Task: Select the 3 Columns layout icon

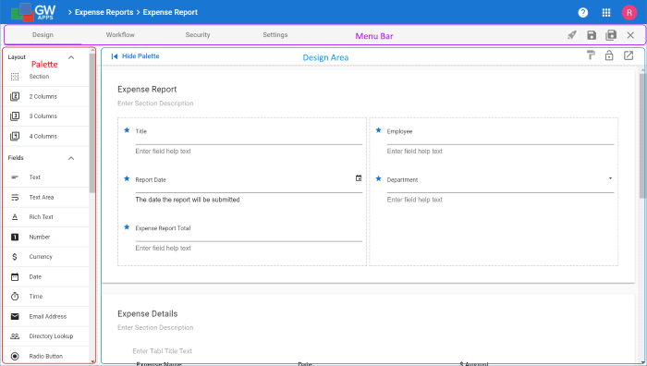Action: (15, 116)
